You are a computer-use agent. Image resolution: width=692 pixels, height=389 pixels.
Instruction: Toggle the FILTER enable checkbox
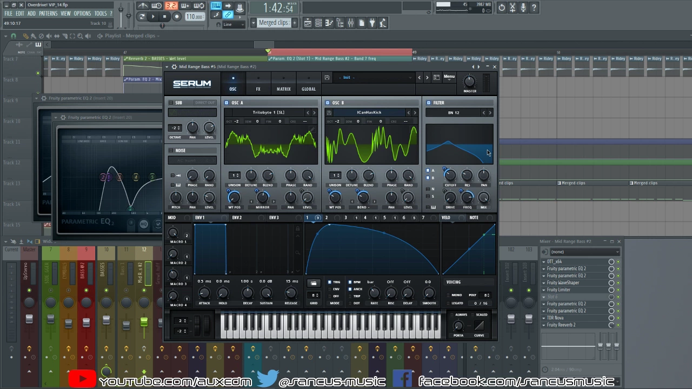429,103
